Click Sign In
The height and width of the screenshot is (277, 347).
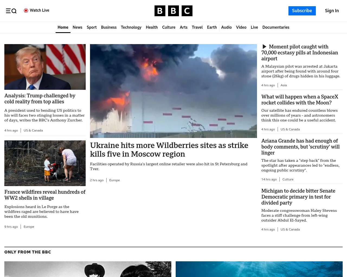pyautogui.click(x=332, y=11)
